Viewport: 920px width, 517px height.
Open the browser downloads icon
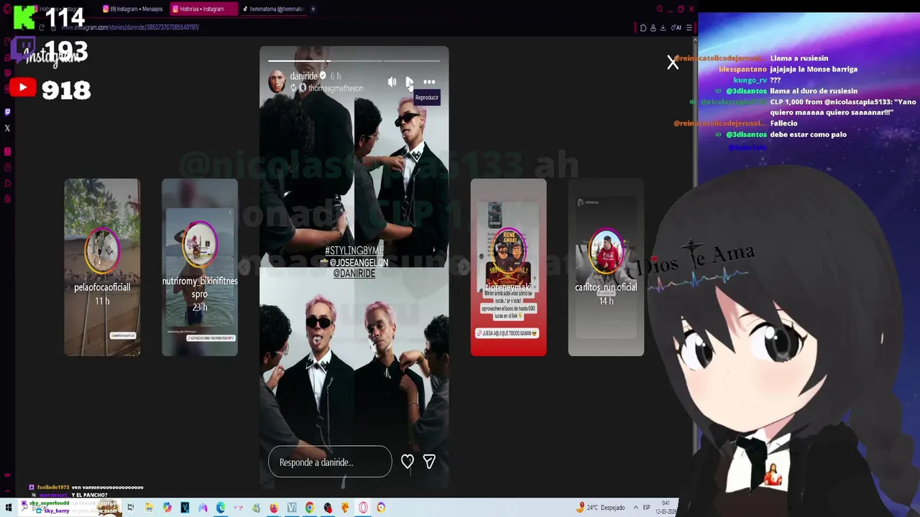(663, 28)
